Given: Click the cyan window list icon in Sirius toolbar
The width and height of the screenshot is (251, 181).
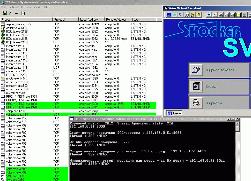Looking at the screenshot, I should tap(209, 15).
